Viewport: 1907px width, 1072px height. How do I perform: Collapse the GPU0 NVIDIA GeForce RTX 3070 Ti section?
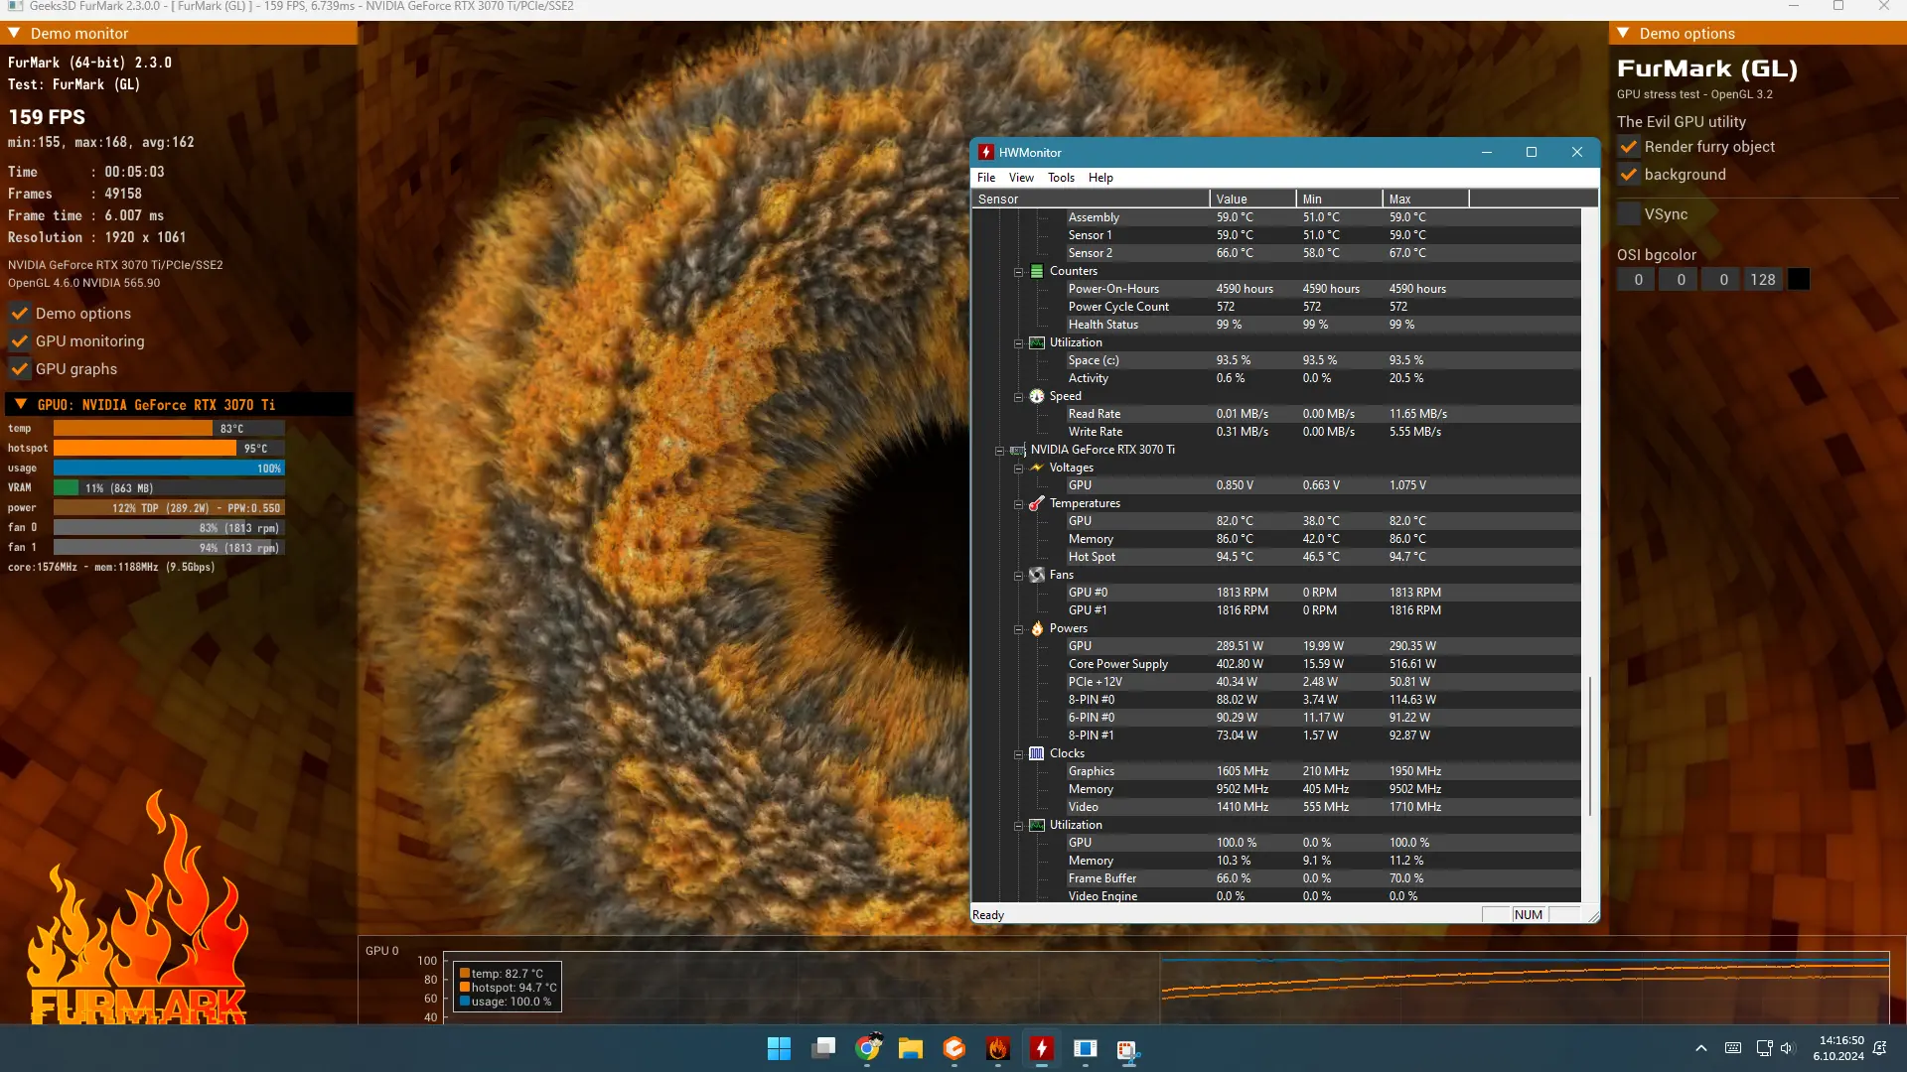(21, 405)
